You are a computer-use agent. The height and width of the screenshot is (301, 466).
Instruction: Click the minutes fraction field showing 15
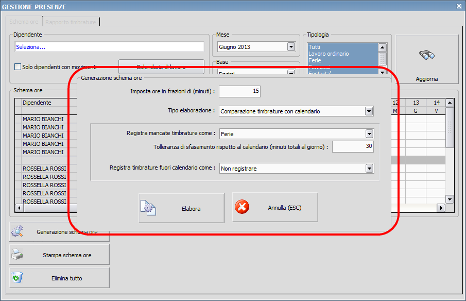tap(239, 91)
